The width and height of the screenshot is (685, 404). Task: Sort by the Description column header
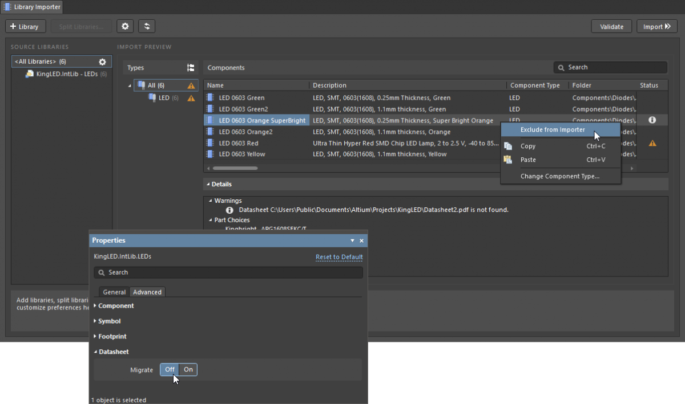(x=408, y=85)
